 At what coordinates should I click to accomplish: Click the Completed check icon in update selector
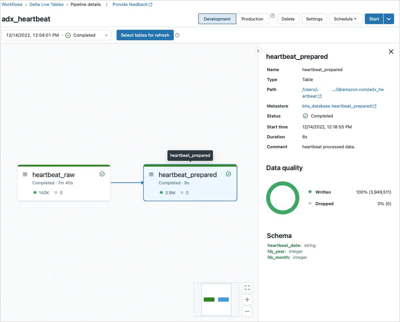click(68, 35)
